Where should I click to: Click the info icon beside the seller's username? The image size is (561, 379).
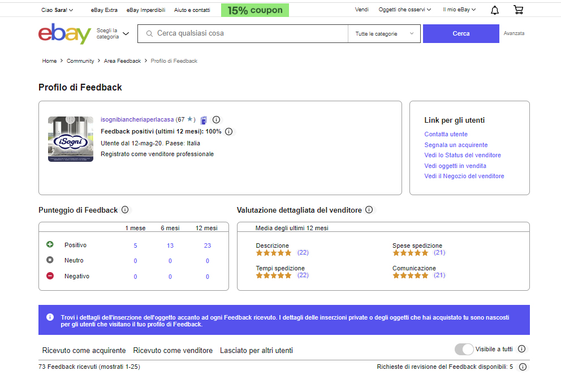tap(216, 119)
